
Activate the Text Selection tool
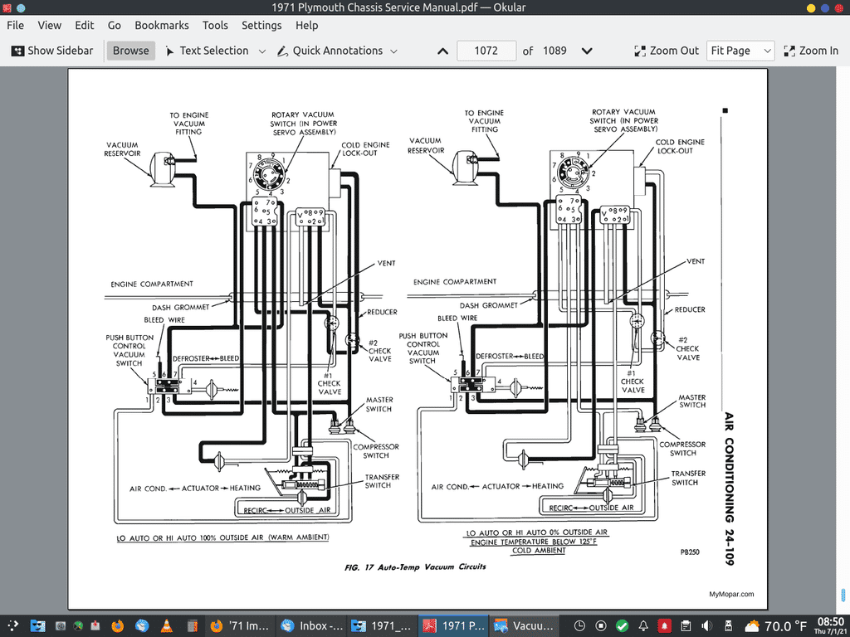[207, 51]
